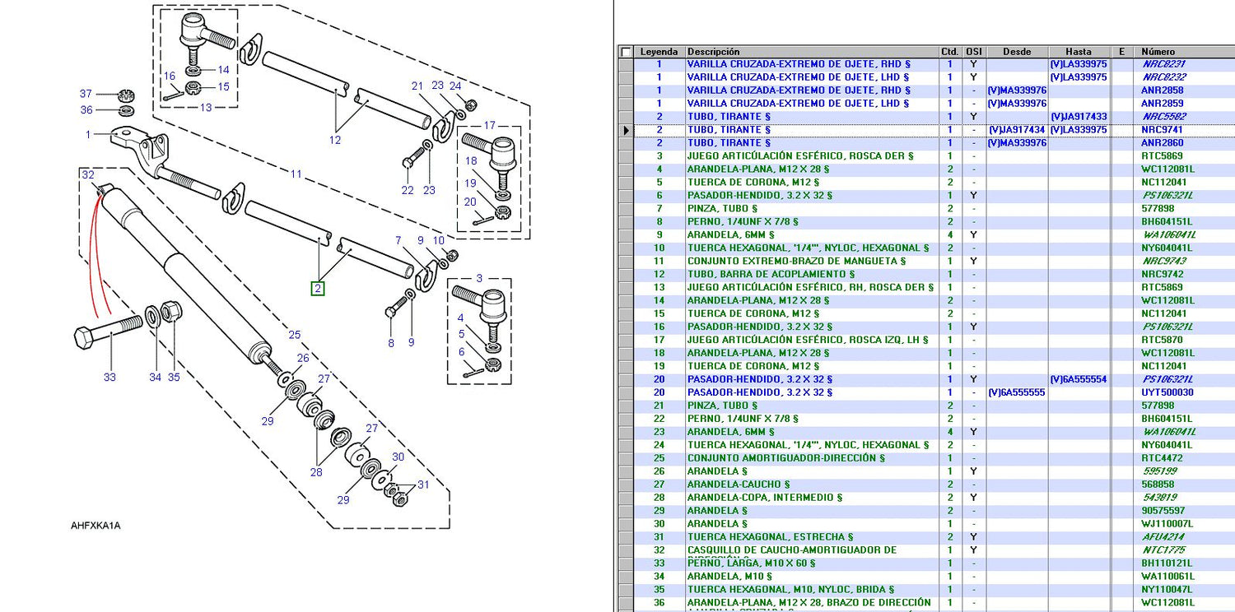1235x612 pixels.
Task: Open part number UYT500030
Action: pyautogui.click(x=1167, y=392)
